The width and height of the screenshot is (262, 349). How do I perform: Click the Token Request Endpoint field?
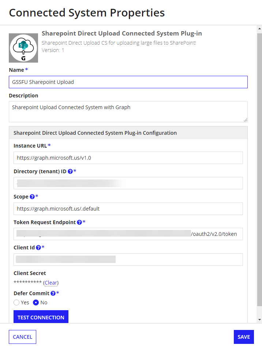coord(128,234)
